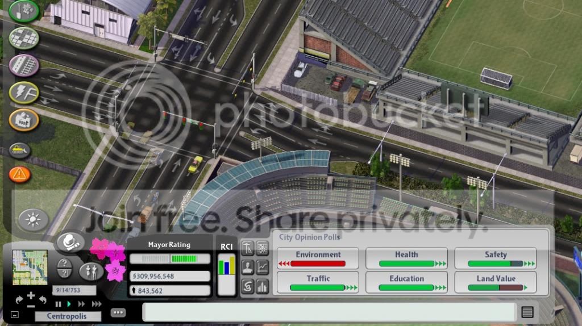Viewport: 582px width, 326px height.
Task: Open the graphs line chart icon
Action: point(263,267)
